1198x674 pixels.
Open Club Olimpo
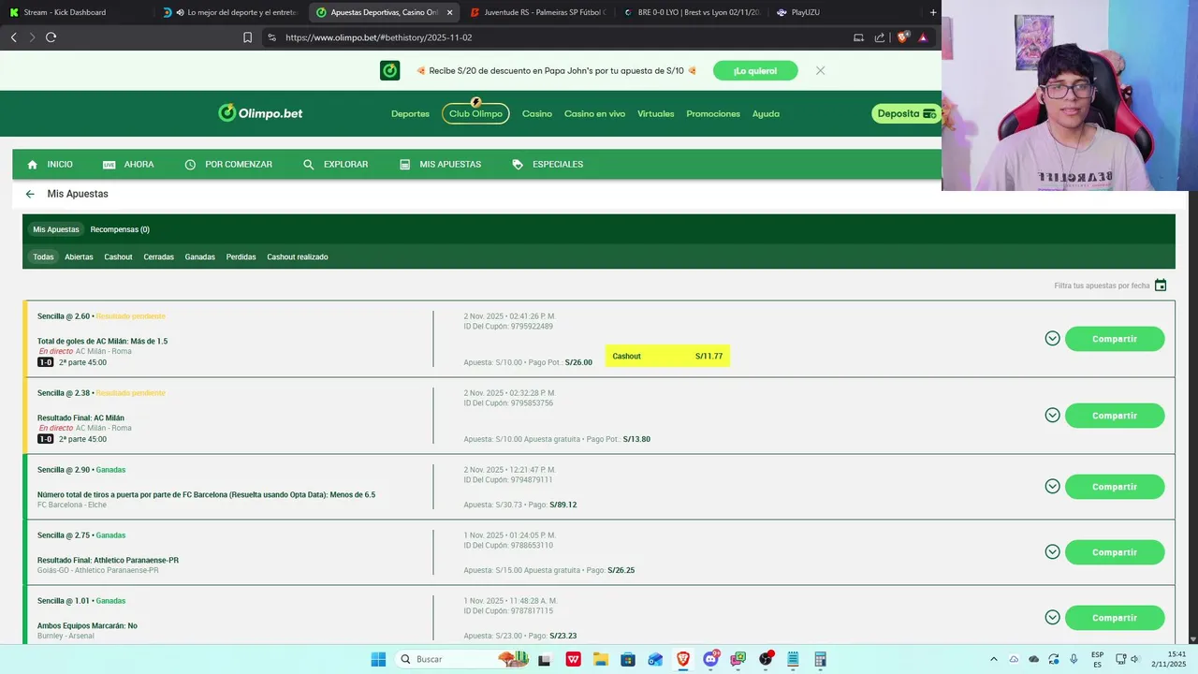[475, 113]
